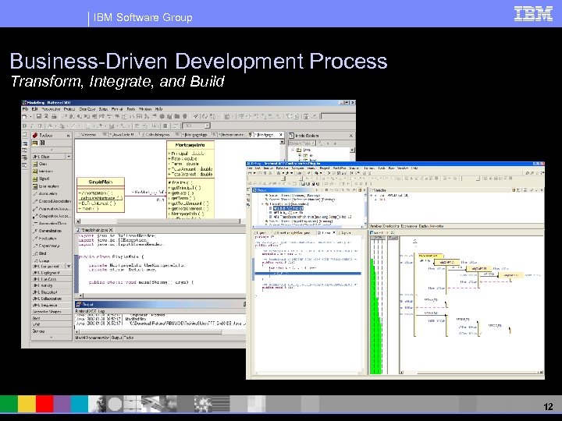
Task: Expand UML Sequence drawer in Toolbox
Action: tap(52, 305)
